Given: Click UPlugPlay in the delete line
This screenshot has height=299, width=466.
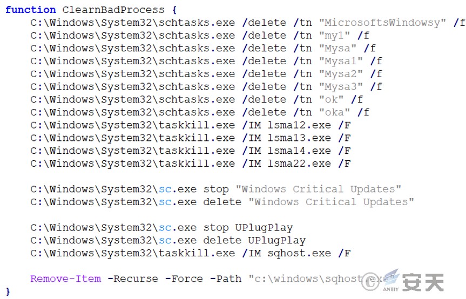Looking at the screenshot, I should [277, 241].
